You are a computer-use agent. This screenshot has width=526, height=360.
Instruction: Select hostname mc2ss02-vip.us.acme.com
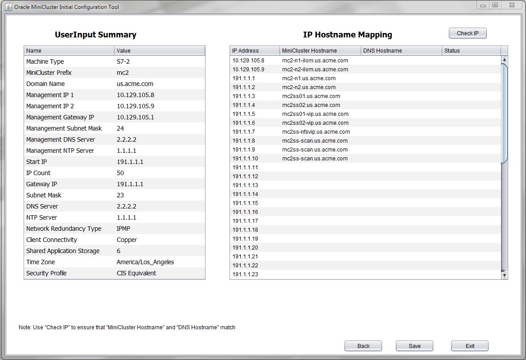click(x=315, y=123)
